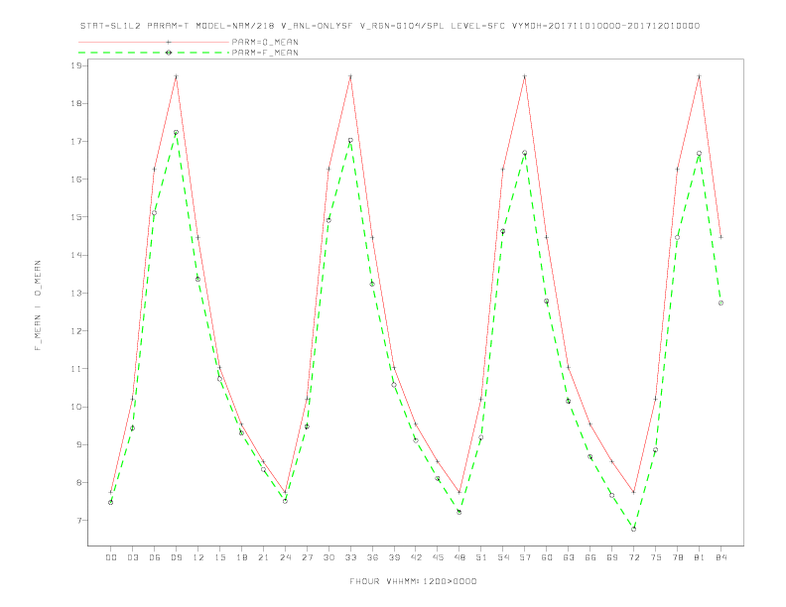Click the green F_MEAN circle marker at hour 09
Screen dimensions: 786x607
click(176, 133)
